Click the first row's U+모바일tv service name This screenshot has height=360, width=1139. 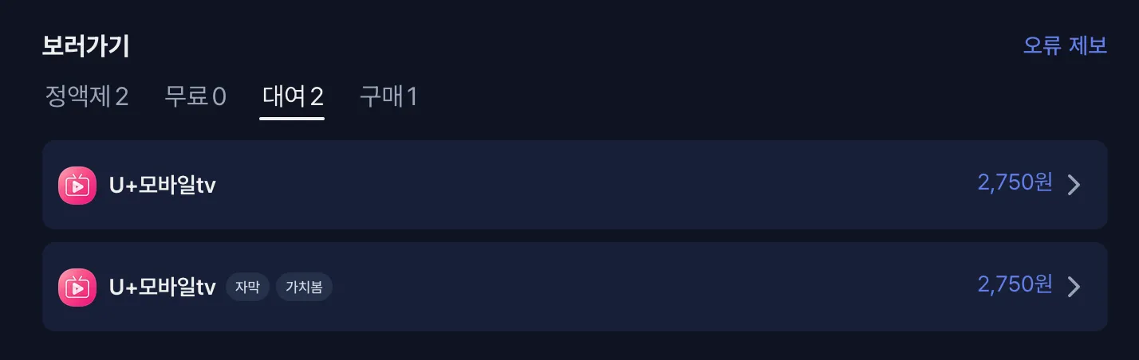[163, 186]
